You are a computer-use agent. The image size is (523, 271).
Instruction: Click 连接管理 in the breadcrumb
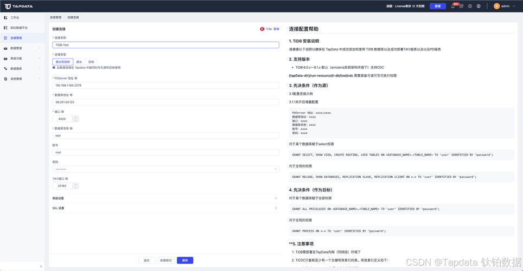click(x=55, y=17)
